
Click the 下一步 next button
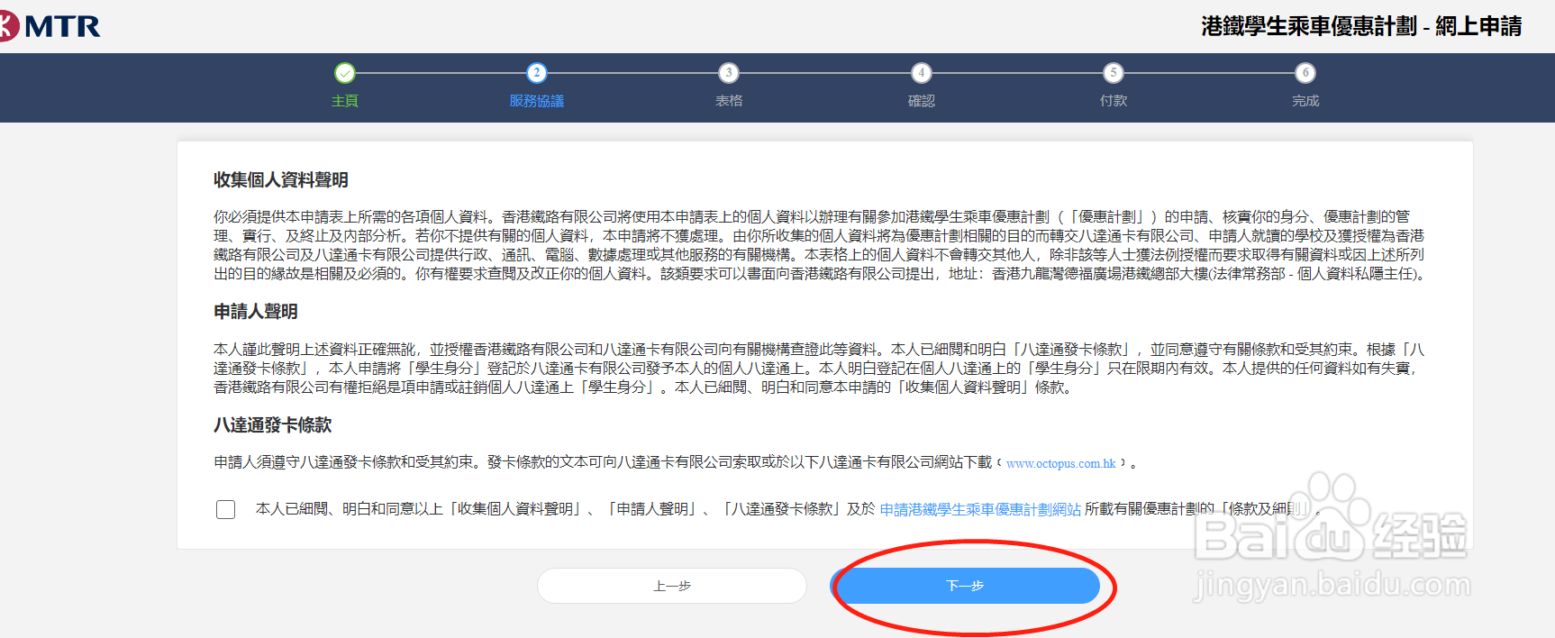pyautogui.click(x=965, y=586)
